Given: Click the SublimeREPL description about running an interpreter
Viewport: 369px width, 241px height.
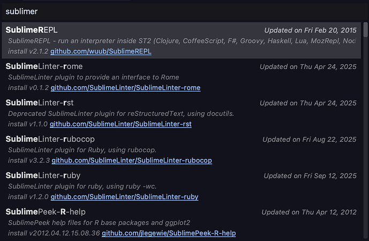Looking at the screenshot, I should (x=182, y=41).
